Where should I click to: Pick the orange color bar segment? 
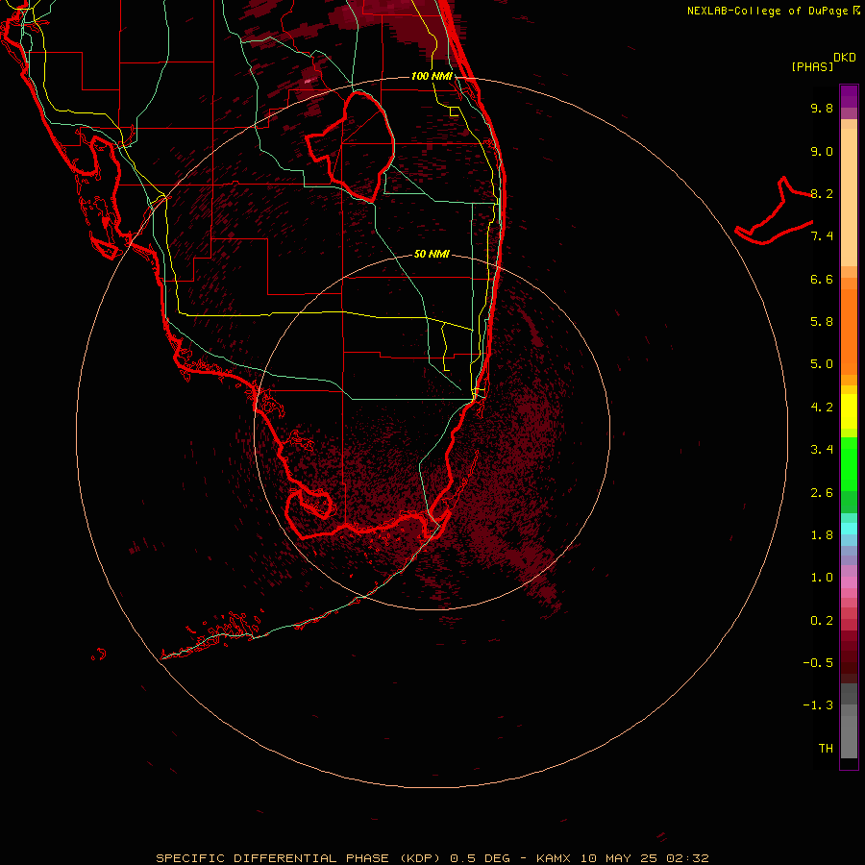pyautogui.click(x=849, y=332)
